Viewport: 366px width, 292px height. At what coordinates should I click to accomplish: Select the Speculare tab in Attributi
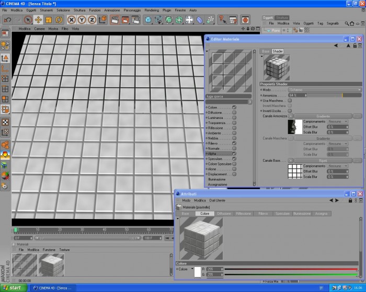click(x=282, y=214)
